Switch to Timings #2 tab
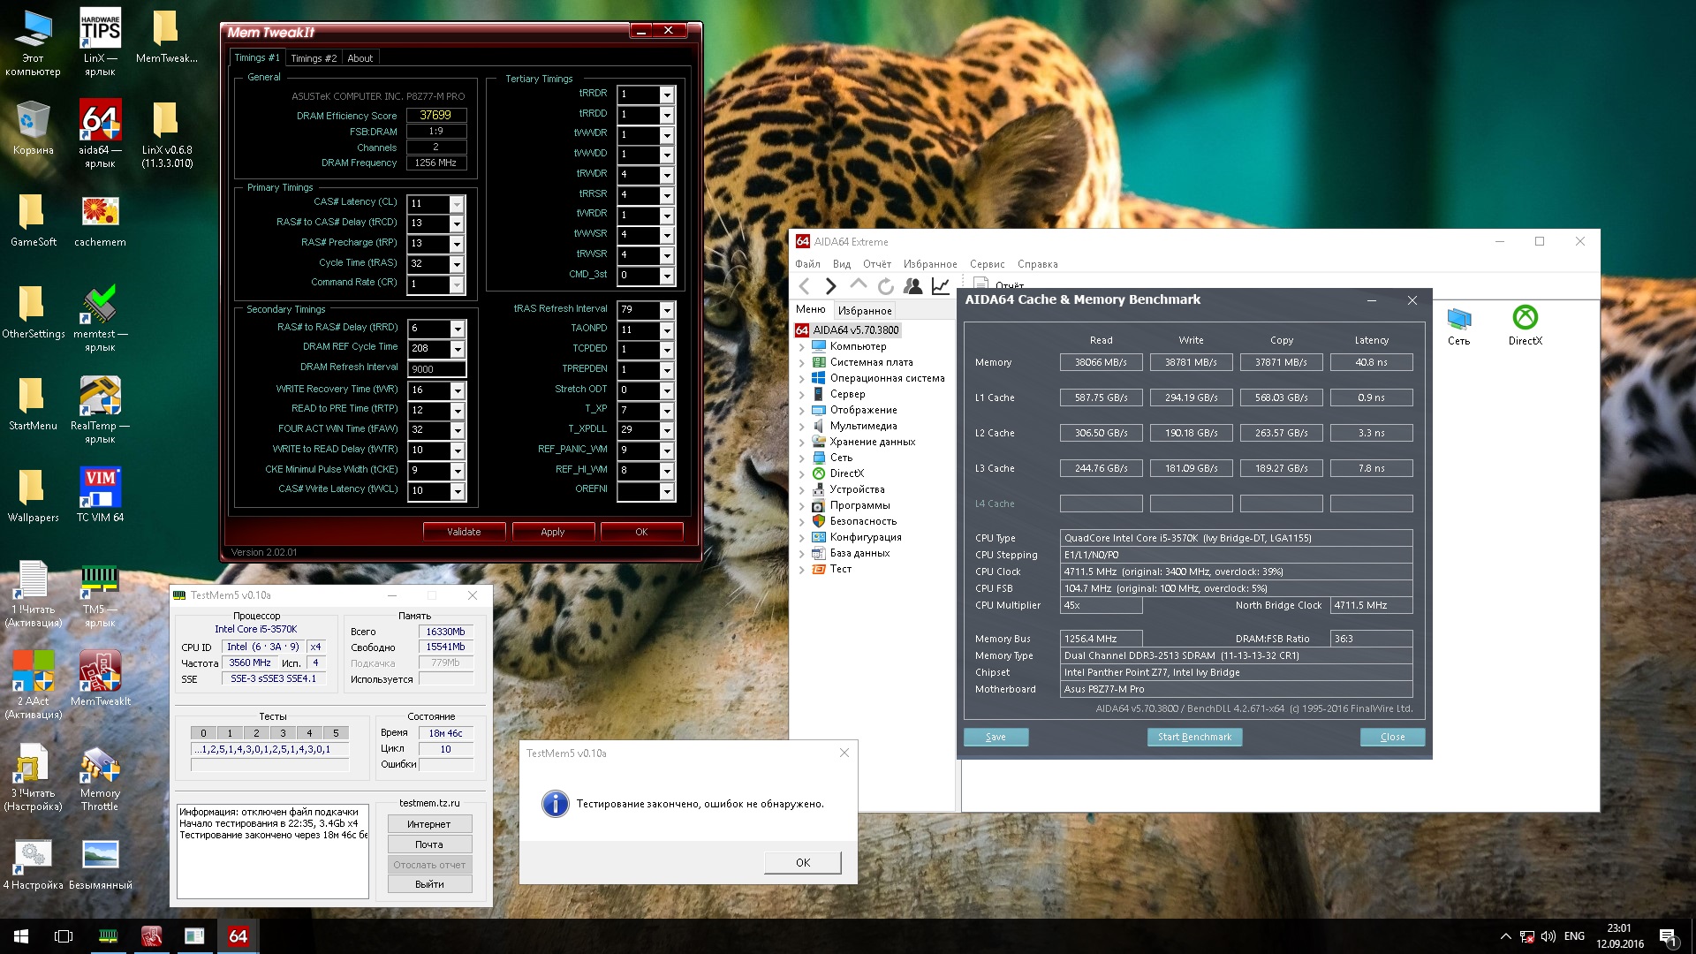This screenshot has width=1696, height=954. pos(314,58)
